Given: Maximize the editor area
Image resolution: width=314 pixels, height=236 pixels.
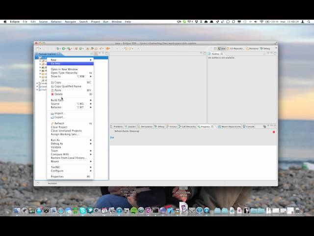Looking at the screenshot, I should [x=205, y=54].
